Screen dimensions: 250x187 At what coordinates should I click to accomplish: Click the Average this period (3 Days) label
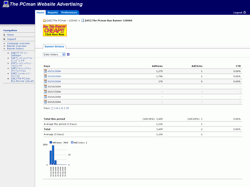pyautogui.click(x=60, y=124)
